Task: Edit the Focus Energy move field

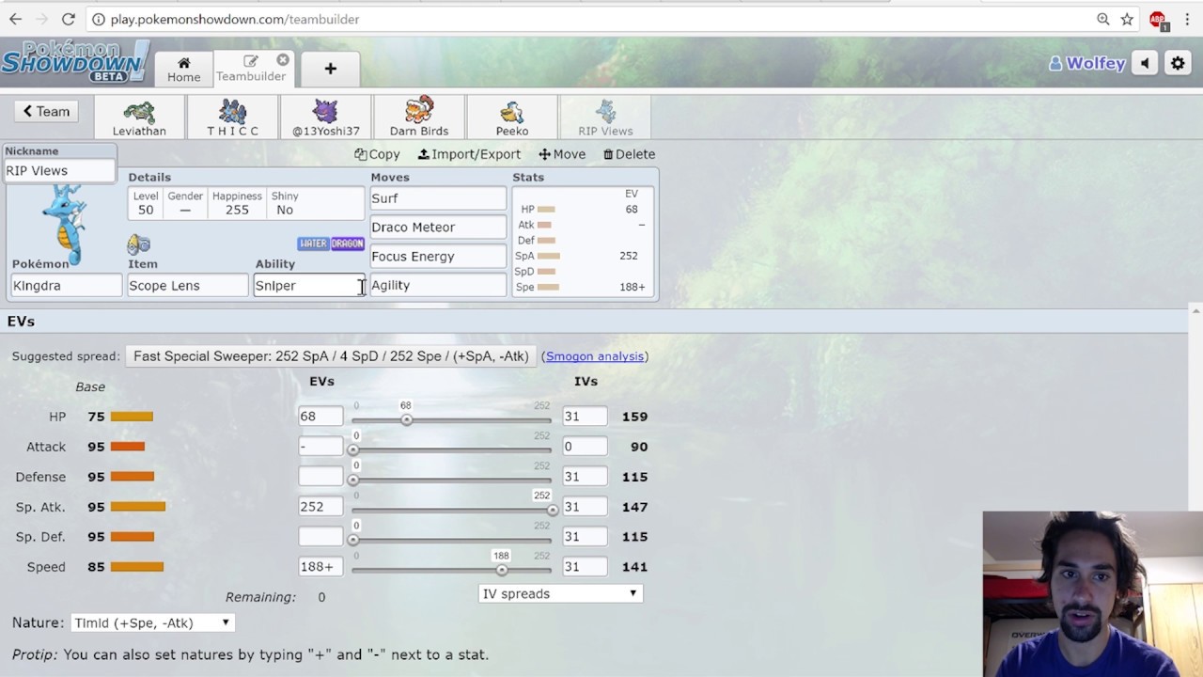Action: 438,256
